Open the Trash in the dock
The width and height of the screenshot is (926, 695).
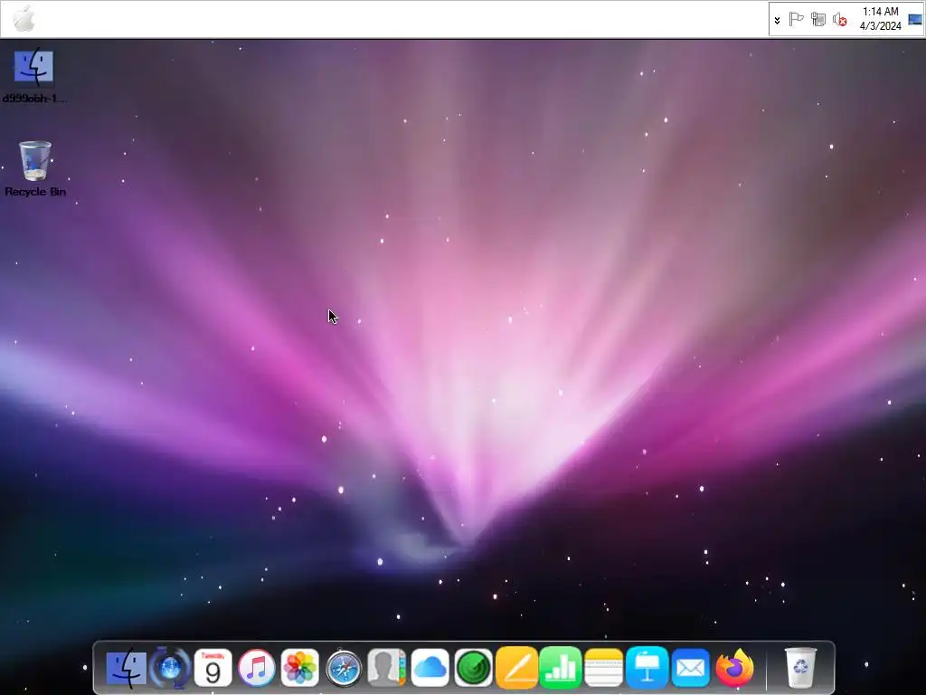coord(801,669)
